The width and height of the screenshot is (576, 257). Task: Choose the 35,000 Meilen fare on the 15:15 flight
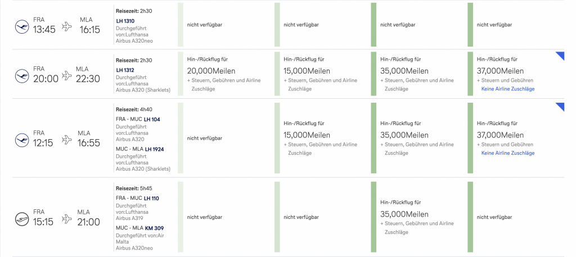(x=404, y=214)
